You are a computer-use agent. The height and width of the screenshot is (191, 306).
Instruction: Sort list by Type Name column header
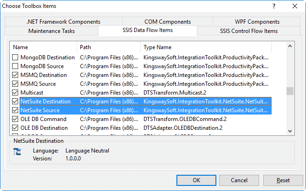click(x=206, y=47)
